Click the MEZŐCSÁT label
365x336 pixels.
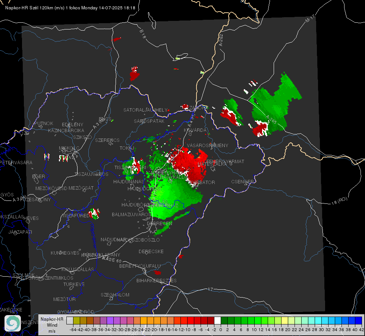[81, 188]
